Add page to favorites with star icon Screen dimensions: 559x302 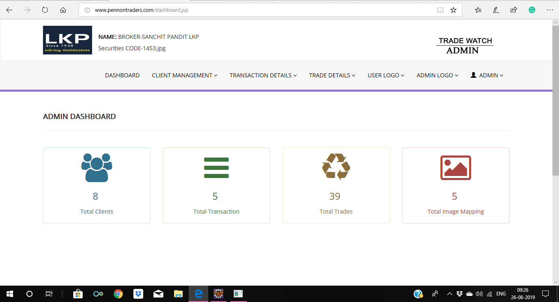pyautogui.click(x=453, y=10)
